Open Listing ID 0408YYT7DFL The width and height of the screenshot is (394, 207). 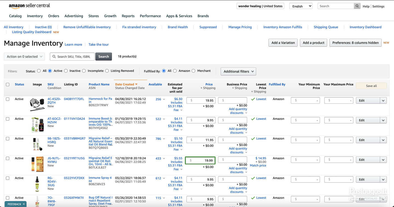74,99
